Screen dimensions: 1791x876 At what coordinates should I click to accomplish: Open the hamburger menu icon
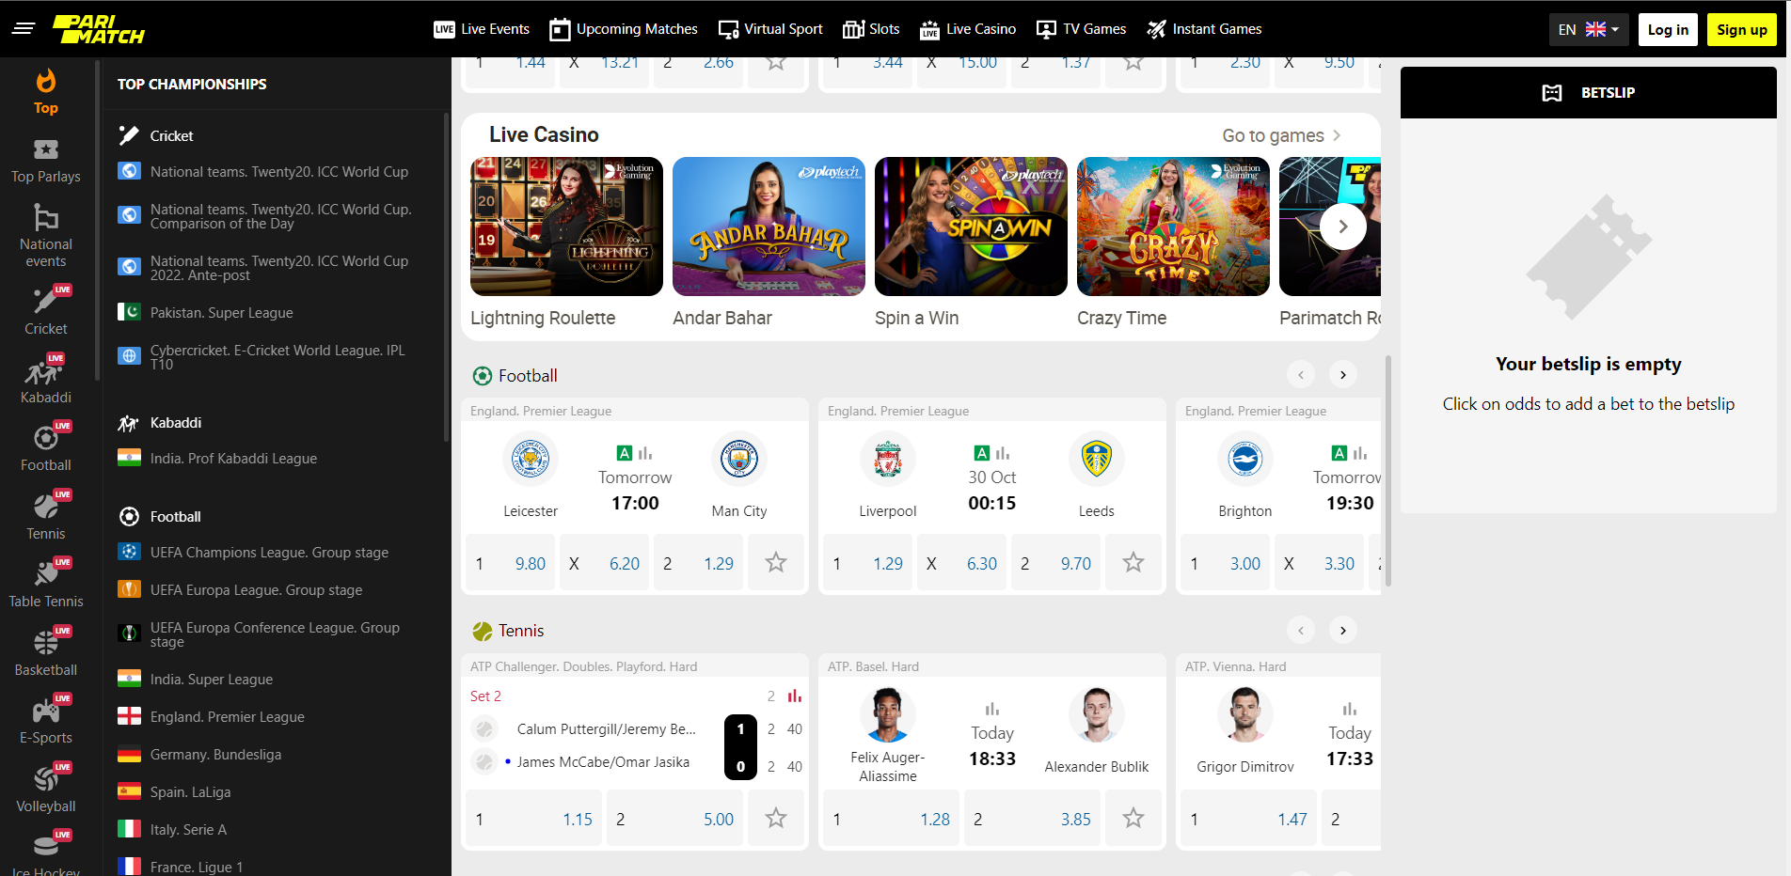click(24, 29)
